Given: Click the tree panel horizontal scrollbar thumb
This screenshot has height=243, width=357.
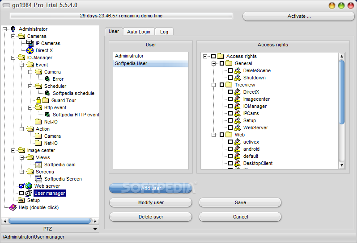Looking at the screenshot, I should tap(50, 221).
